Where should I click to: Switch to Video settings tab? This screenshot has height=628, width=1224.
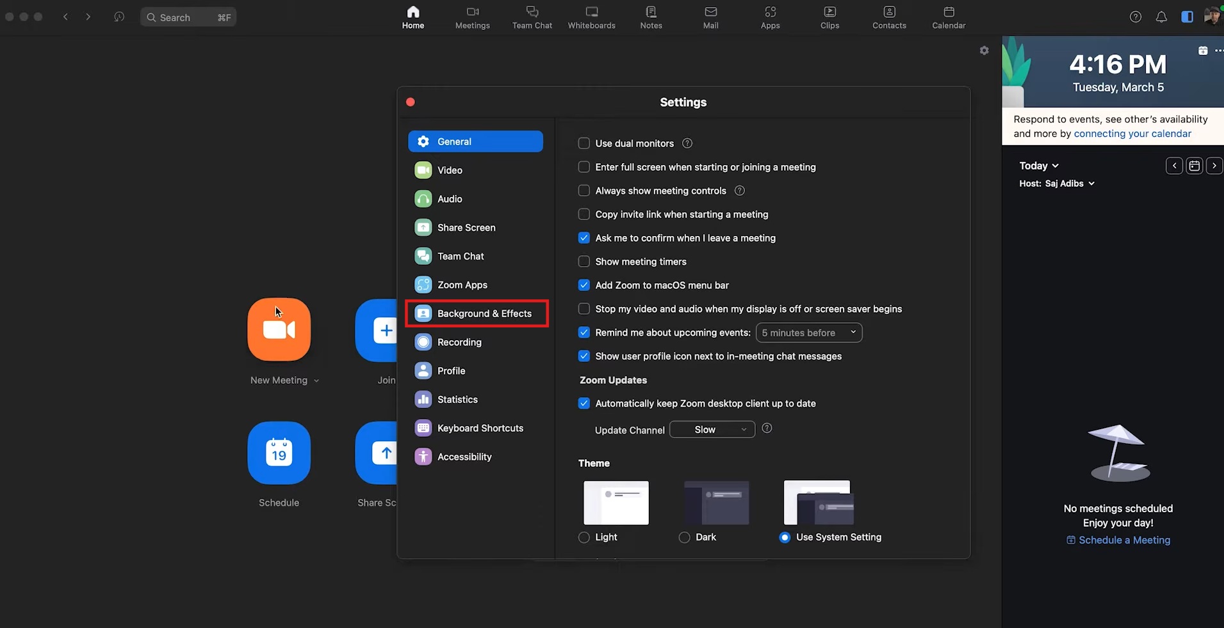[x=476, y=170]
